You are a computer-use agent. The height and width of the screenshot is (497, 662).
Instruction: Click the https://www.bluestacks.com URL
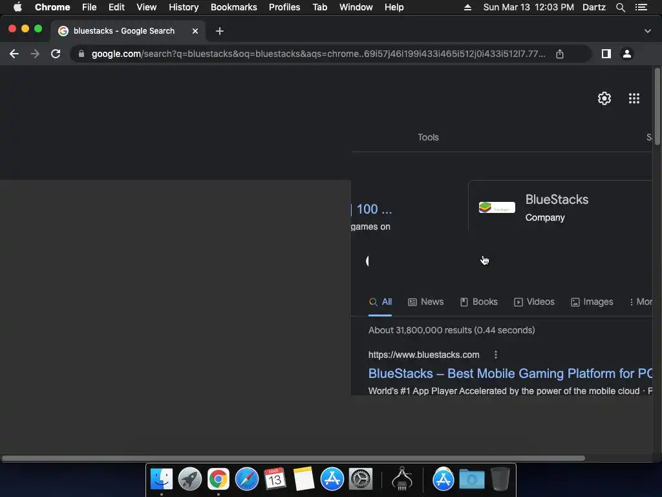423,355
